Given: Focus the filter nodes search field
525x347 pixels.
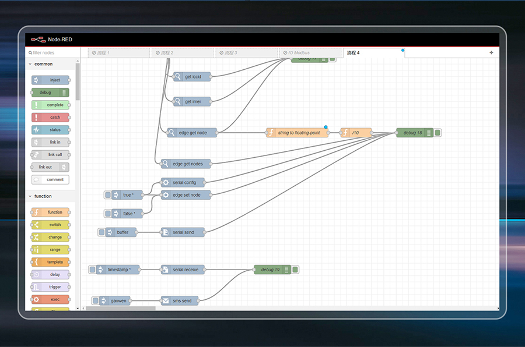Looking at the screenshot, I should coord(52,53).
